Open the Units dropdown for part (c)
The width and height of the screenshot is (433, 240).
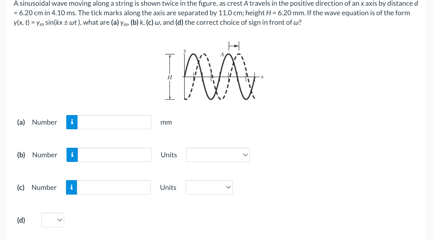pos(209,187)
